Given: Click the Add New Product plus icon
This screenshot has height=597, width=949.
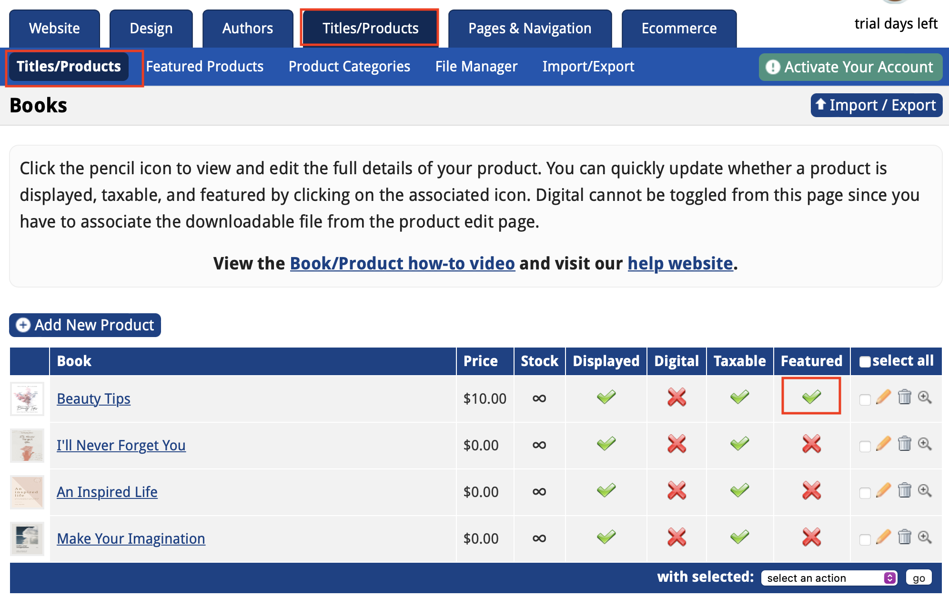Looking at the screenshot, I should [22, 325].
